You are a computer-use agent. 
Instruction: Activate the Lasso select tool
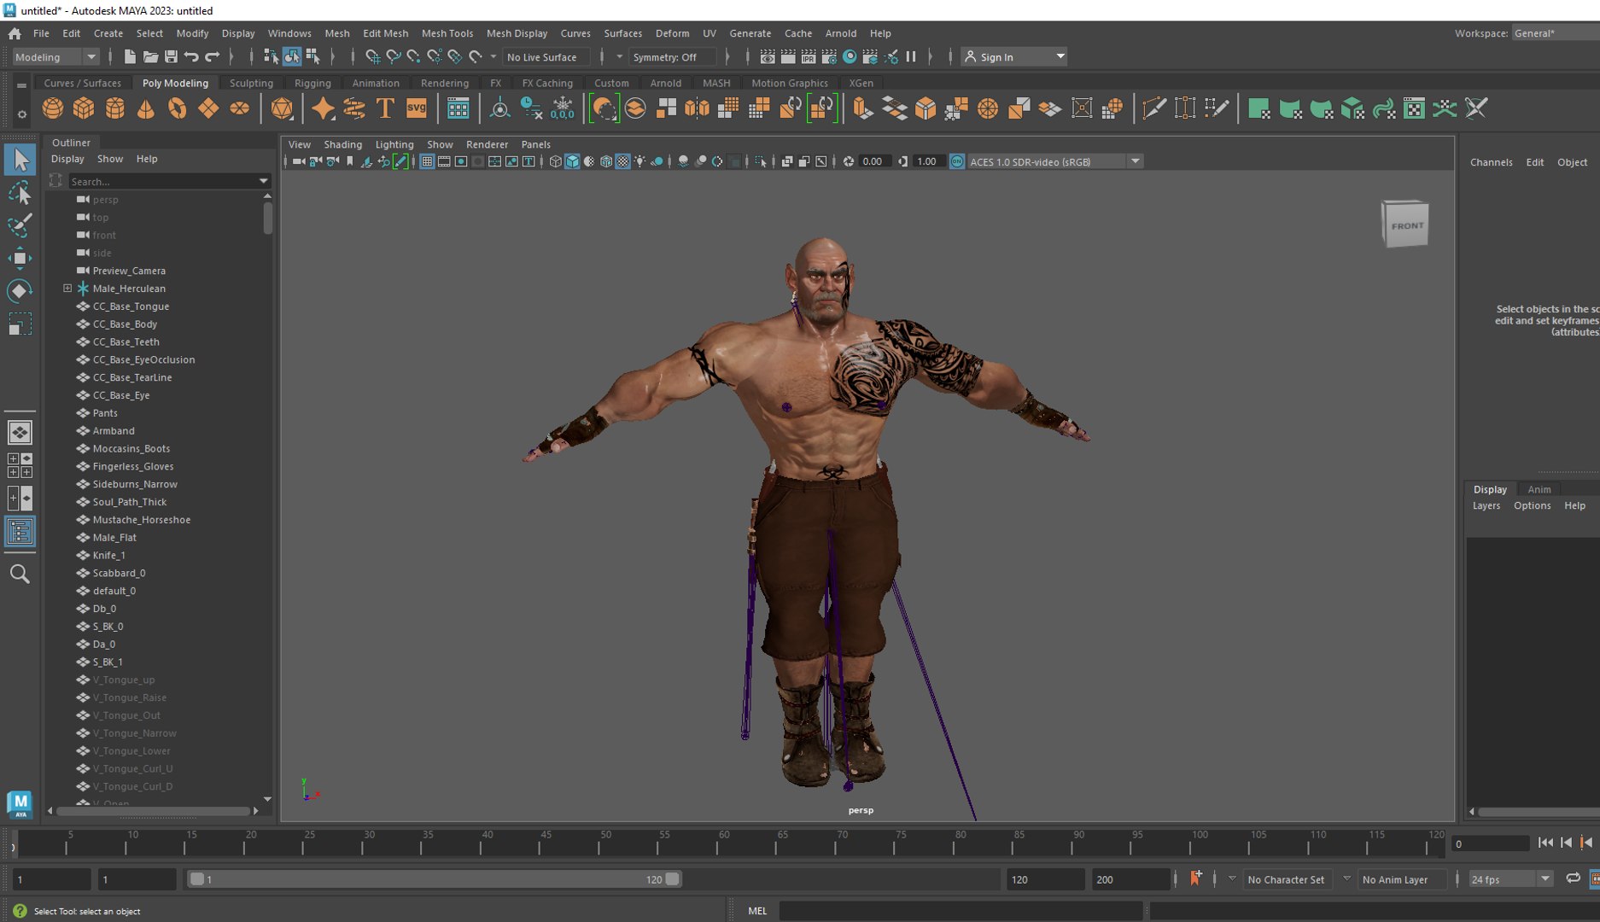(x=20, y=194)
